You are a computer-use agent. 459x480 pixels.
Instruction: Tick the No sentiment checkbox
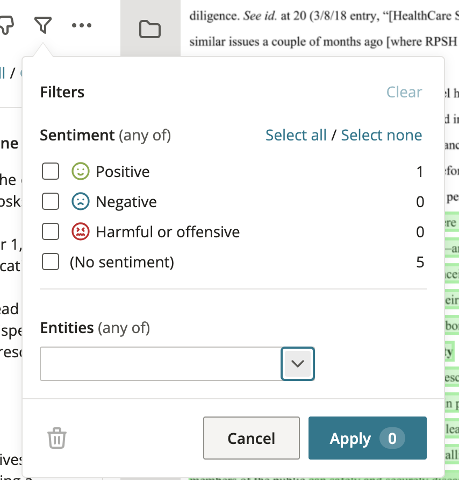tap(51, 262)
